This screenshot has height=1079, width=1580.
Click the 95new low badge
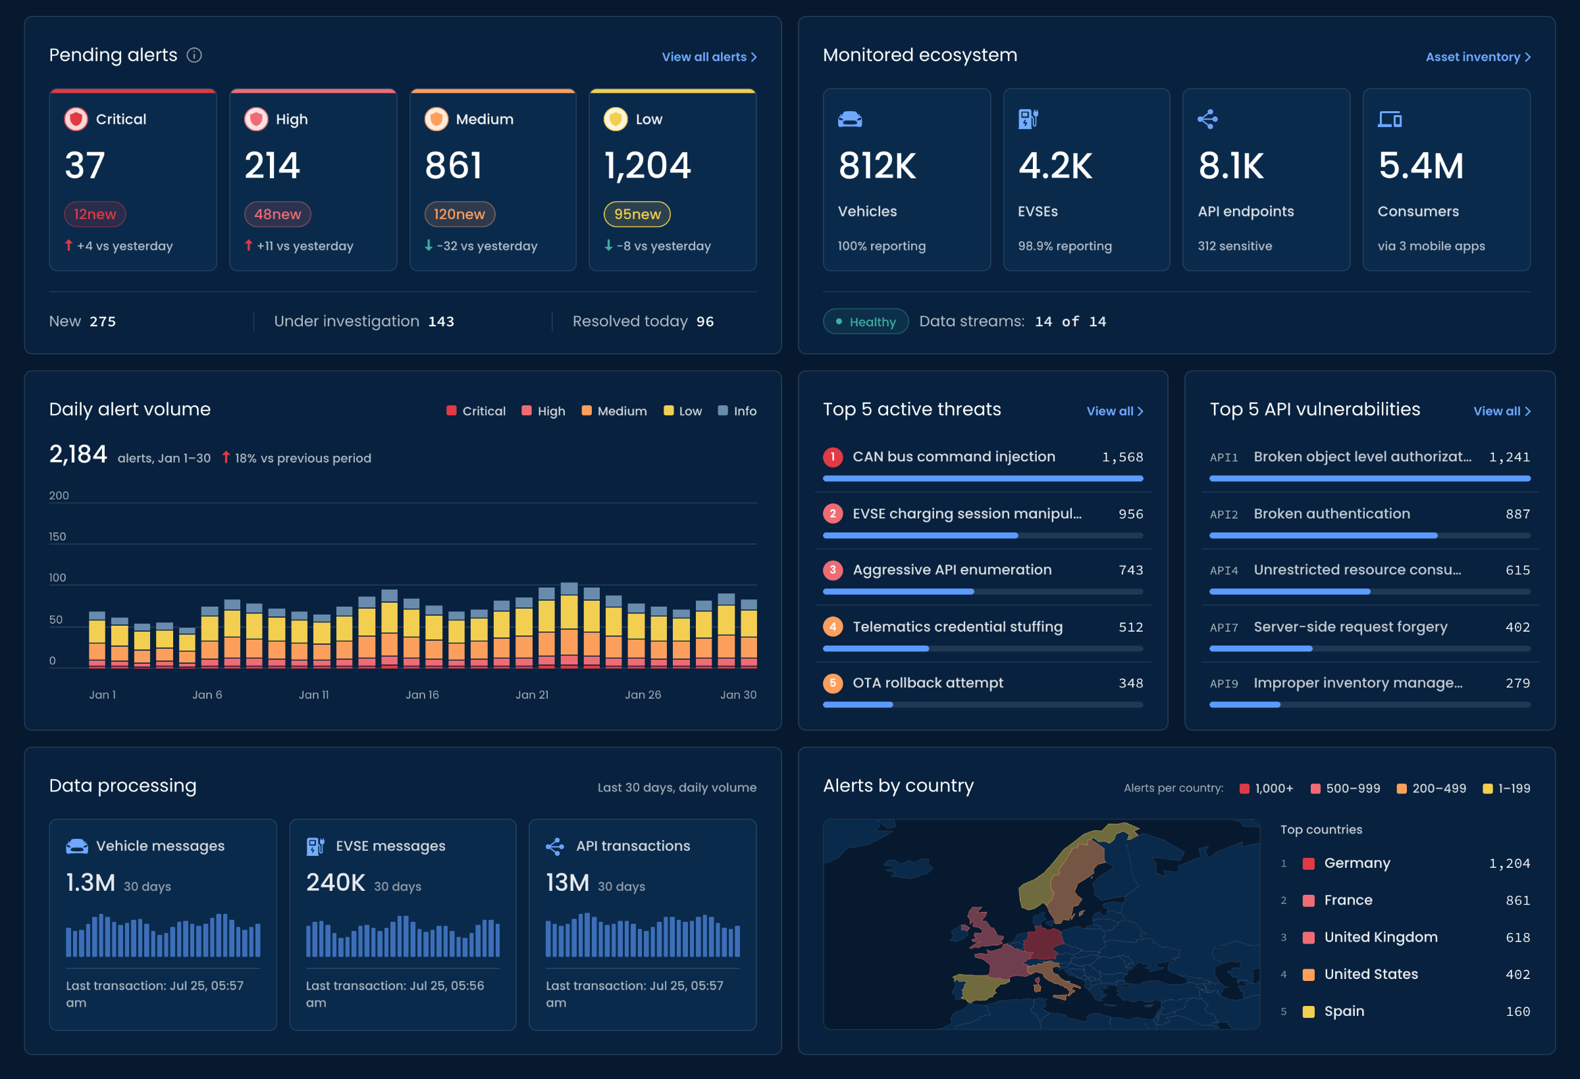click(637, 214)
